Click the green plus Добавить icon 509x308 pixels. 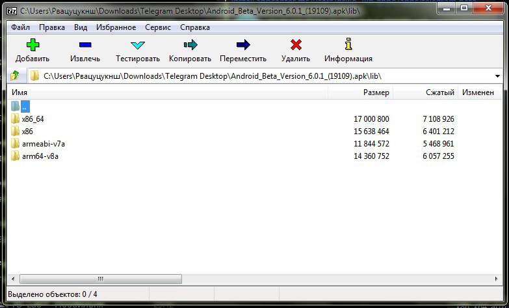pos(33,44)
